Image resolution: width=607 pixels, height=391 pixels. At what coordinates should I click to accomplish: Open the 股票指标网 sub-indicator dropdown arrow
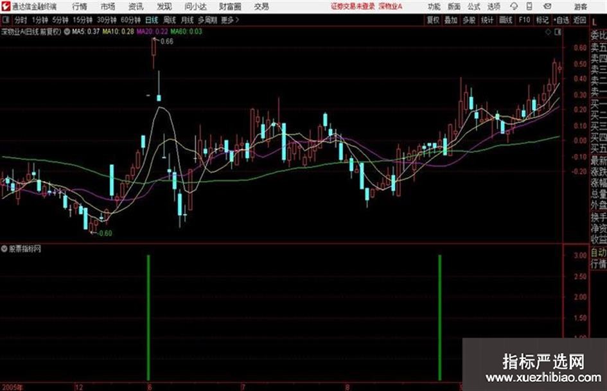(x=4, y=248)
